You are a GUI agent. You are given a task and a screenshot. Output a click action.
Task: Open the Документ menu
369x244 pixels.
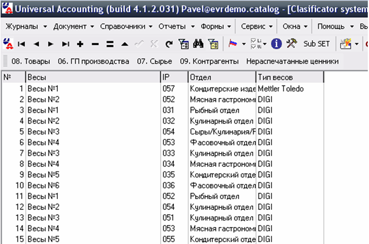pyautogui.click(x=74, y=26)
